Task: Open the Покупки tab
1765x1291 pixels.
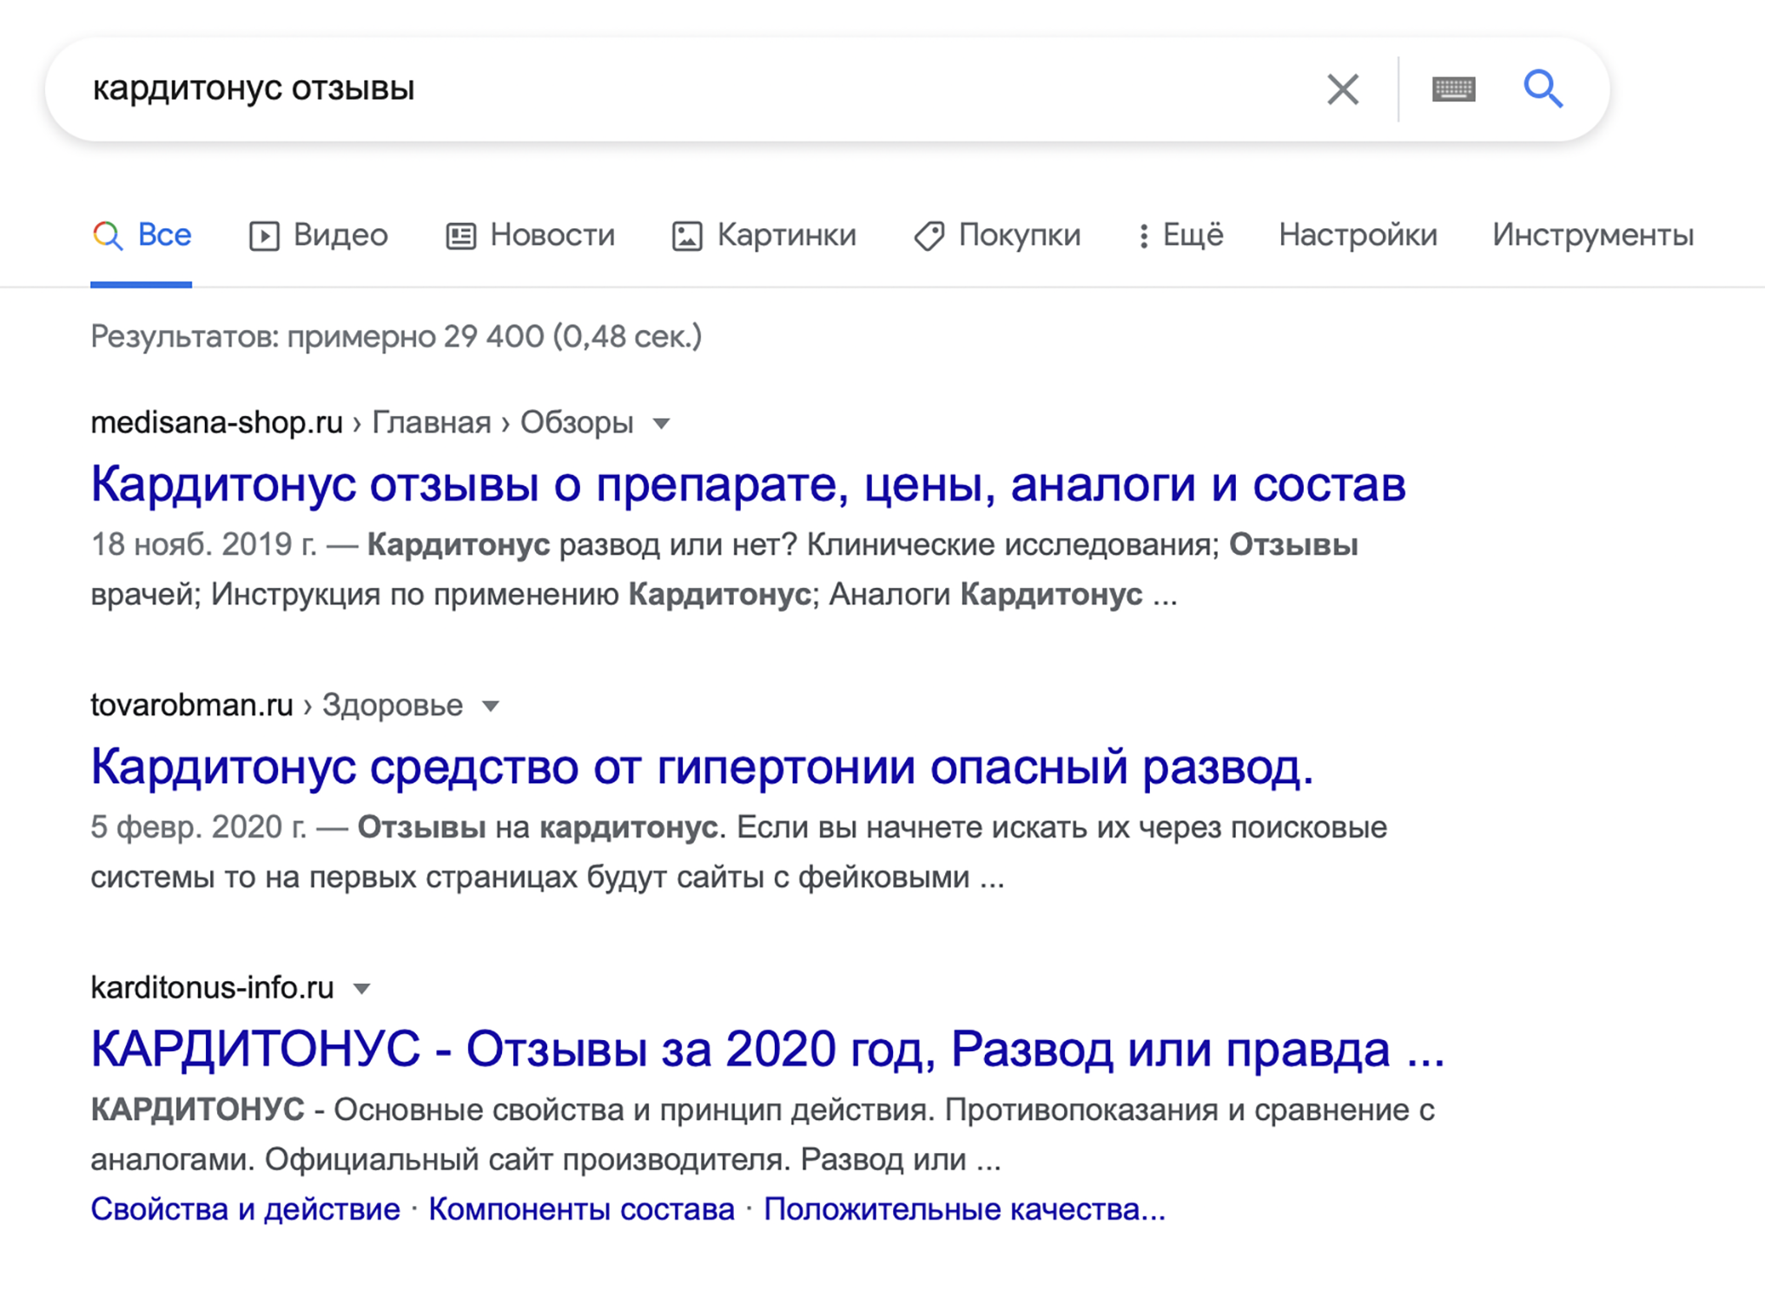Action: 997,235
